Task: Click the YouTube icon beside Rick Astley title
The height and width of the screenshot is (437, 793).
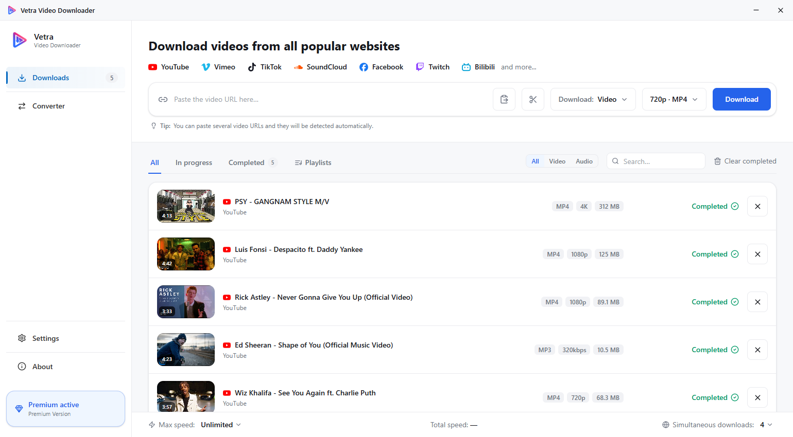Action: 227,297
